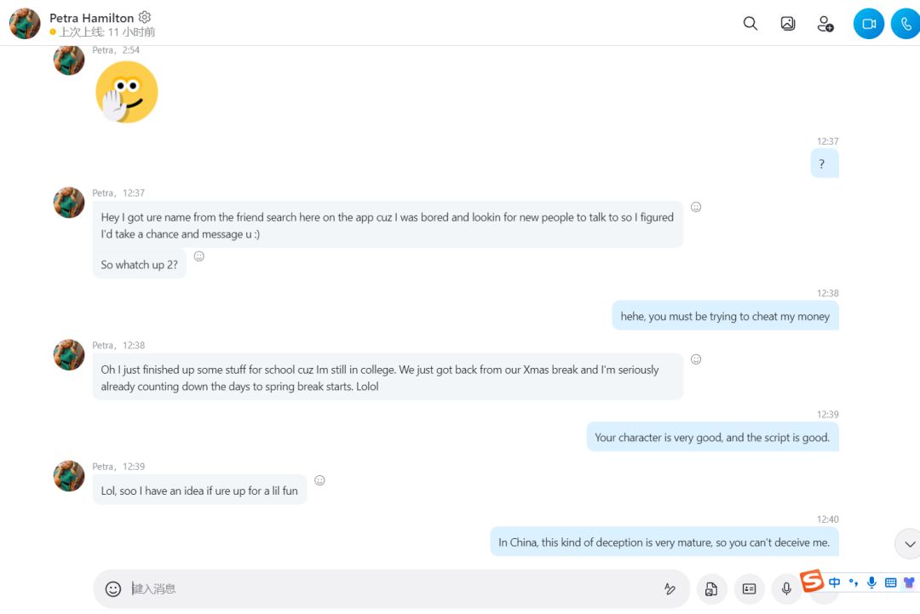Screen dimensions: 920x614
Task: Click the waving emoji sticker message
Action: pos(127,92)
